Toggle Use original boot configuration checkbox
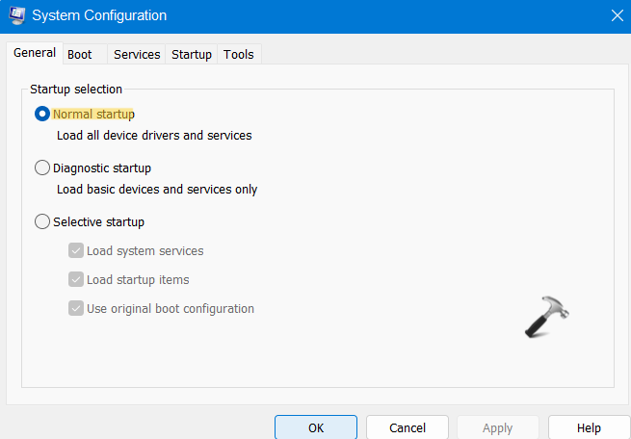This screenshot has height=439, width=631. click(76, 309)
